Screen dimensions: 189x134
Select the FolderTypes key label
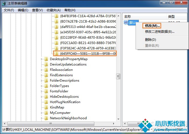pyautogui.click(x=59, y=86)
